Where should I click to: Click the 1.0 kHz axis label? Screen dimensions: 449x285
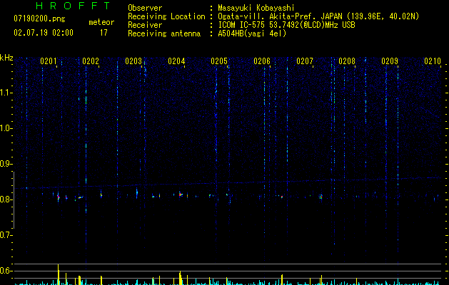point(6,128)
